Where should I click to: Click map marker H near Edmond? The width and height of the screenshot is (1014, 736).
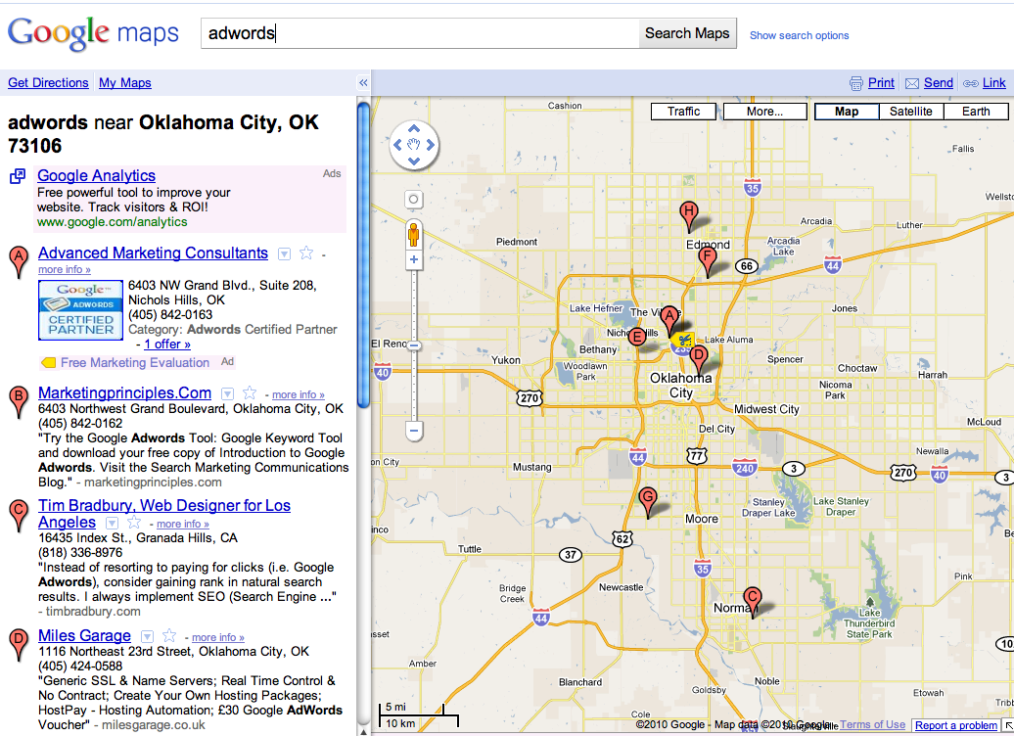[x=689, y=212]
